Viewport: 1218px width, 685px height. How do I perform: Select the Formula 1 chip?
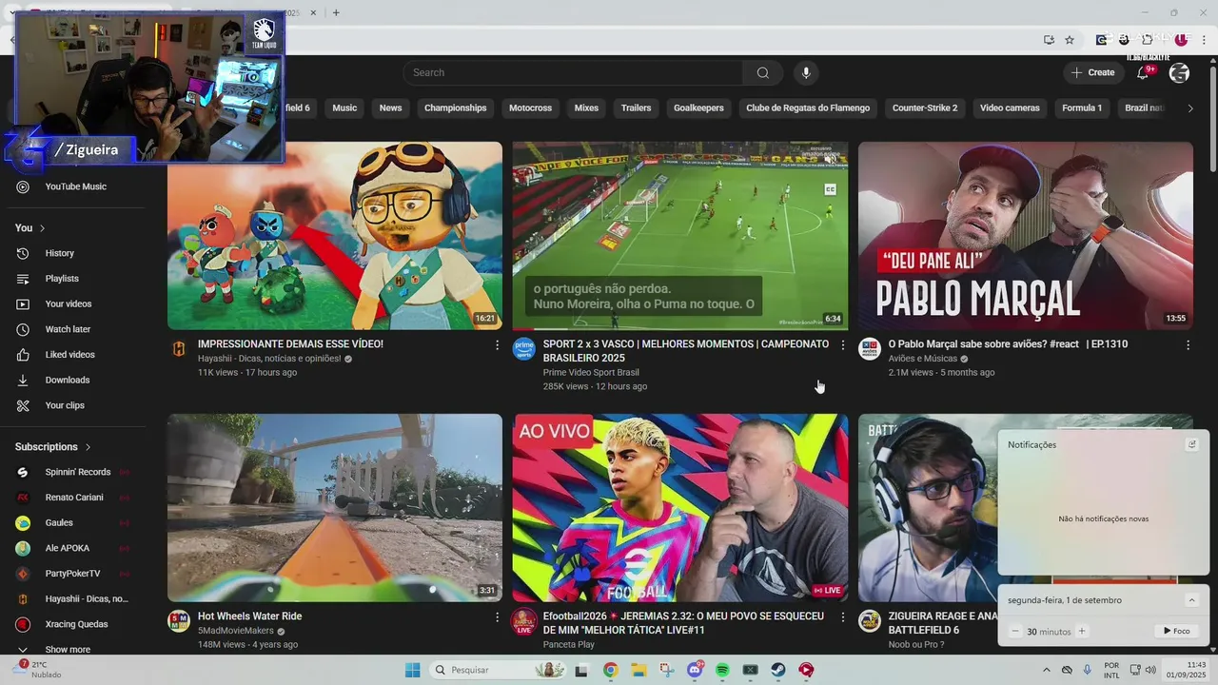[x=1082, y=108]
